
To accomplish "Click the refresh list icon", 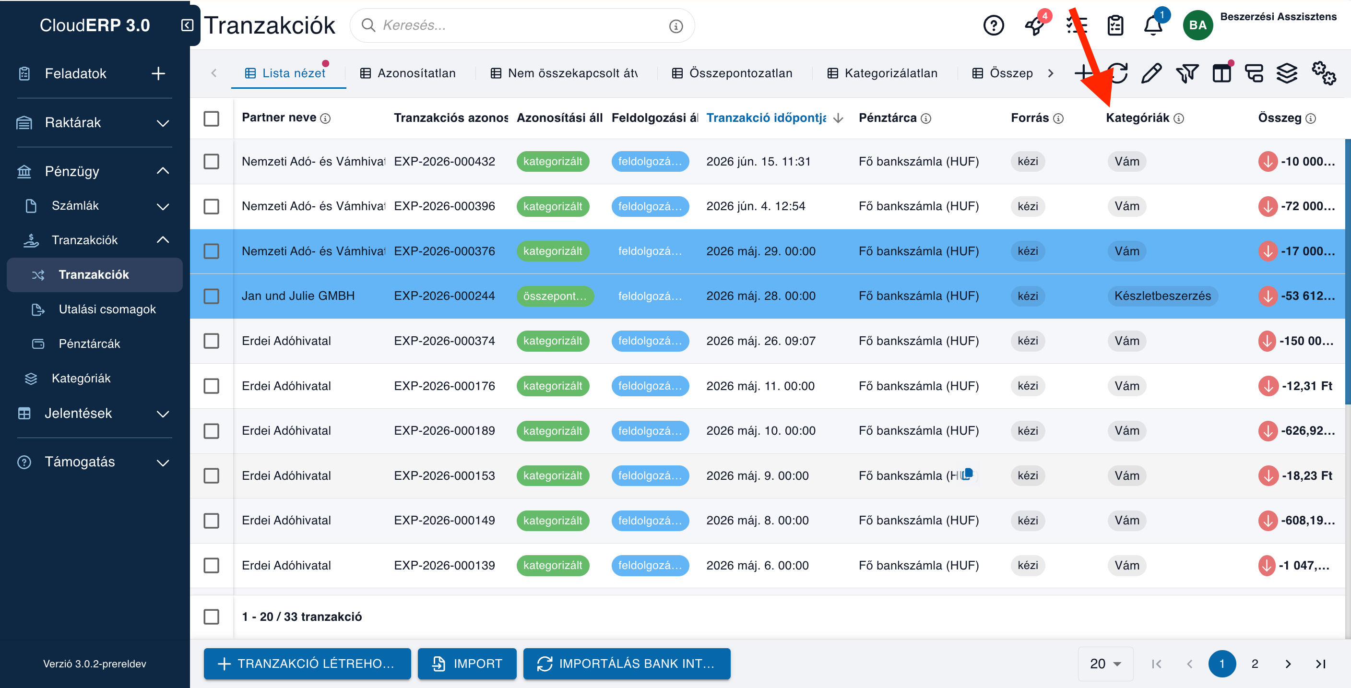I will 1118,73.
